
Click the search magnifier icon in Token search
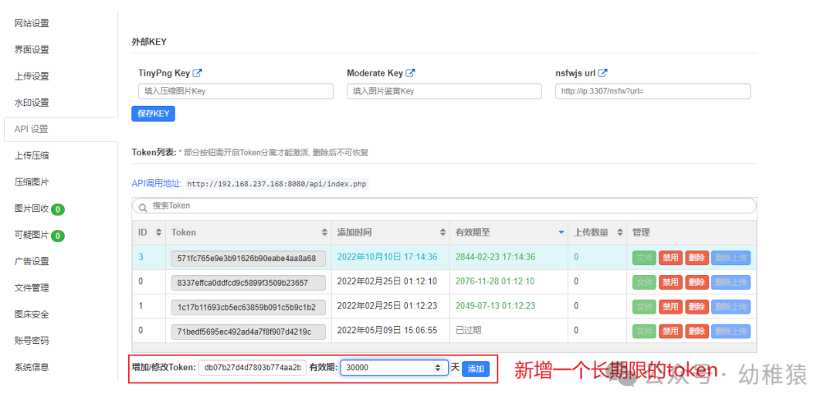point(143,206)
